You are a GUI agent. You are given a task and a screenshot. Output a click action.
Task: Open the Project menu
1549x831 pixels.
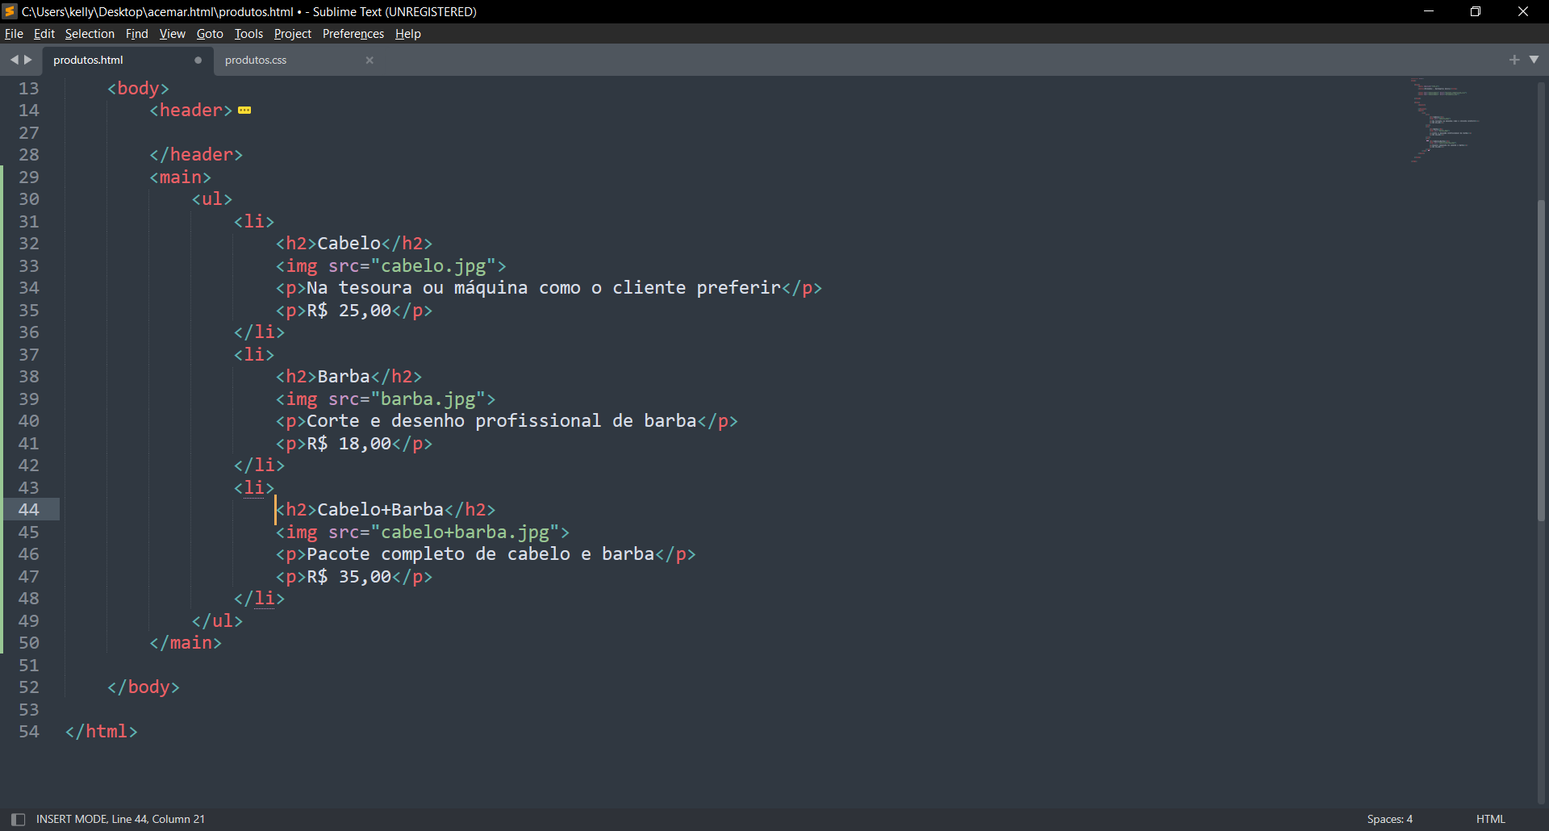292,34
